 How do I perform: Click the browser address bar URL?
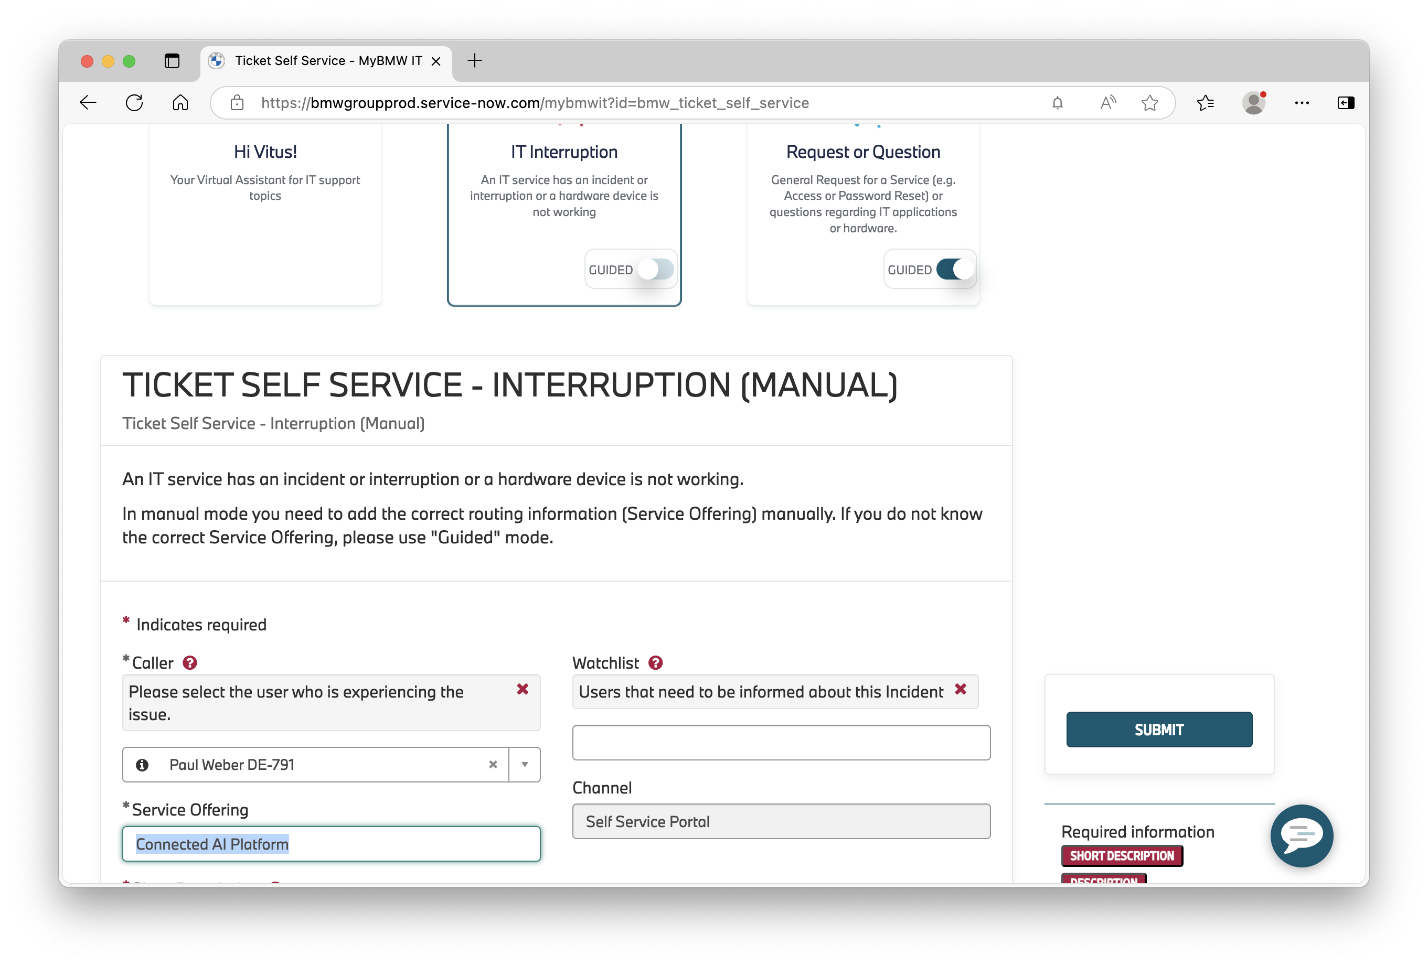(535, 103)
